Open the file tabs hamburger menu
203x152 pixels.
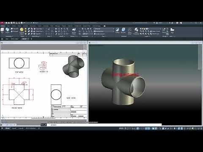[2, 39]
